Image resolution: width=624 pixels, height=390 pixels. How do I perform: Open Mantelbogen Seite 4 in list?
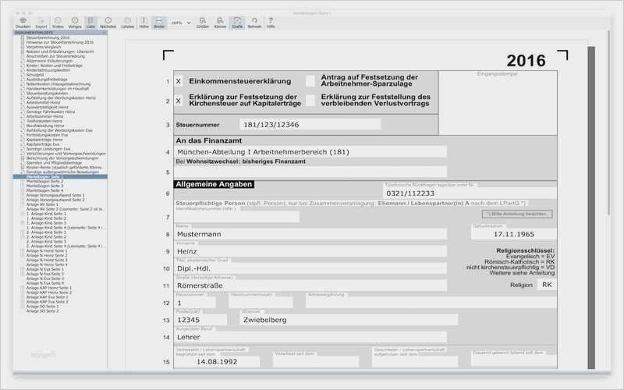point(44,190)
